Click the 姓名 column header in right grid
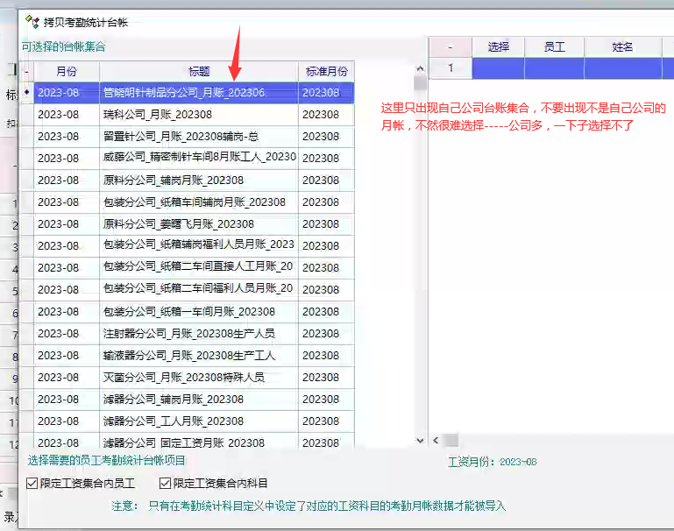Viewport: 674px width, 531px height. [x=622, y=46]
